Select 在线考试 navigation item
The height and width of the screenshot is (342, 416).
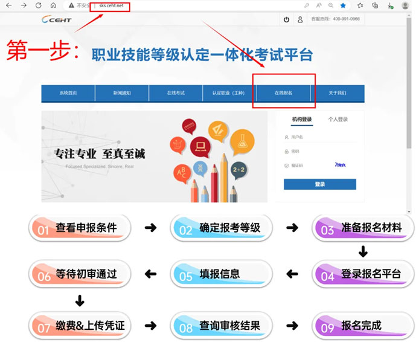point(176,93)
